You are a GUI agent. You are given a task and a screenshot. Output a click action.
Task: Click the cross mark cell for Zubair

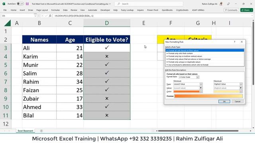coord(107,99)
